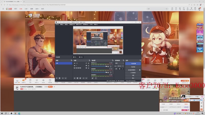Mute the desktop audio speaker icon
The image size is (205, 115).
(108, 73)
